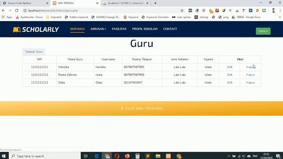Click the Type here to search box
The image size is (283, 159).
point(45,156)
